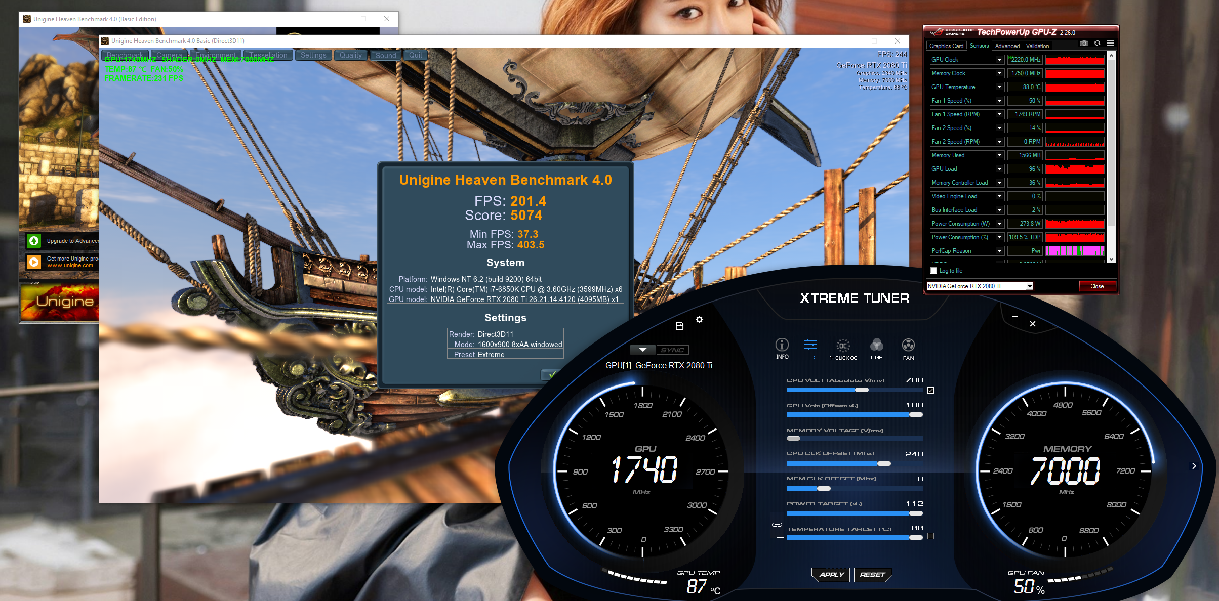The image size is (1219, 601).
Task: Click the MEMORY VOLTAGE slider handle
Action: [x=793, y=438]
